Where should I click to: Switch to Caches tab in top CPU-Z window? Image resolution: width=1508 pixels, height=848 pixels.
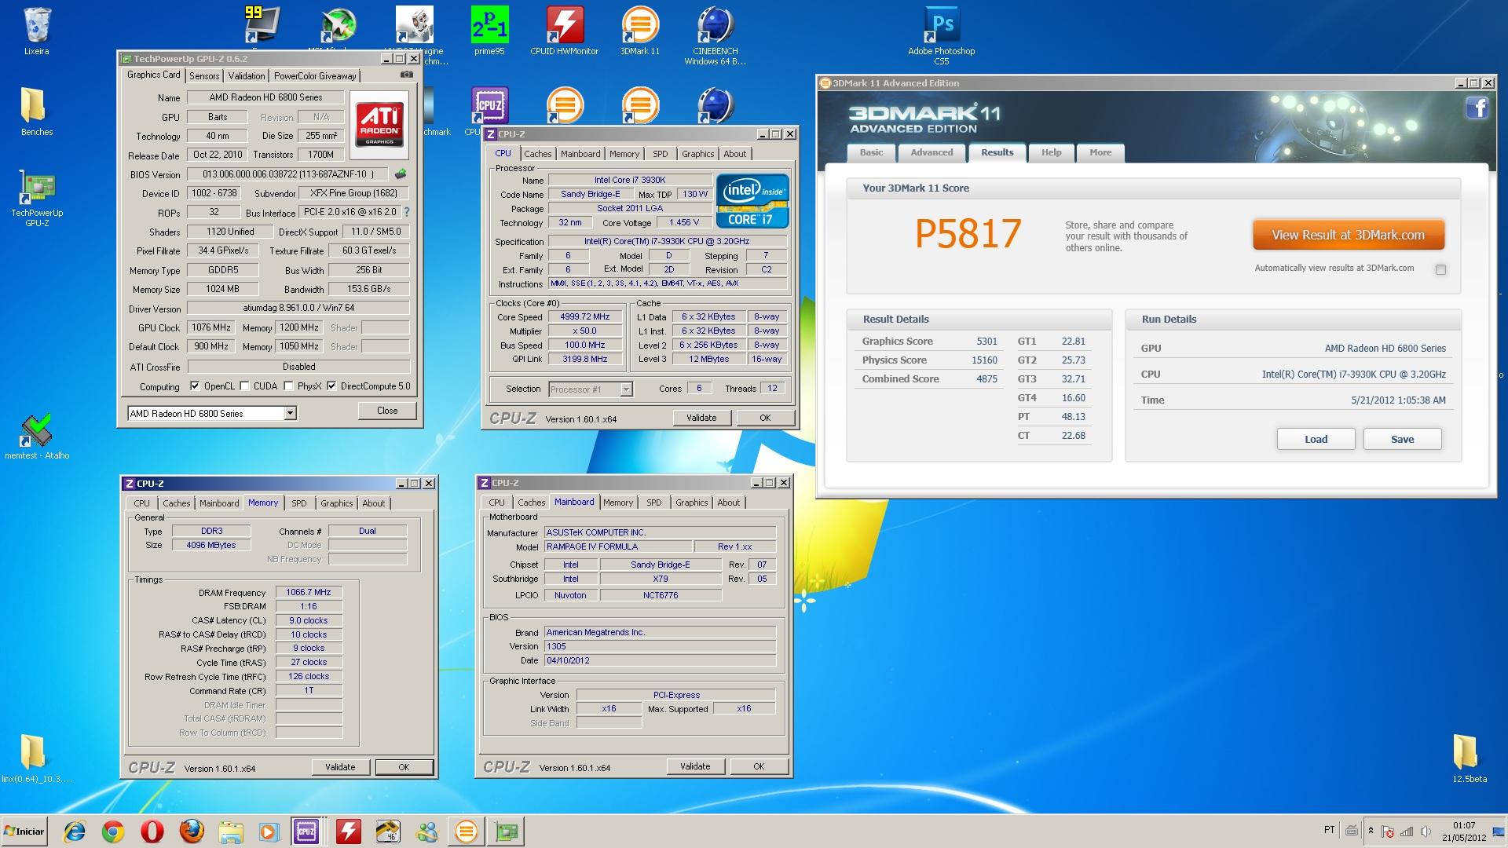tap(538, 154)
